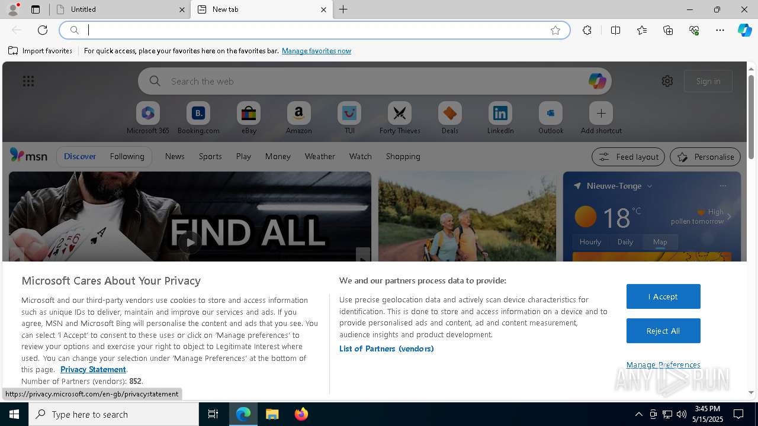Open the News section
This screenshot has width=758, height=426.
point(175,156)
